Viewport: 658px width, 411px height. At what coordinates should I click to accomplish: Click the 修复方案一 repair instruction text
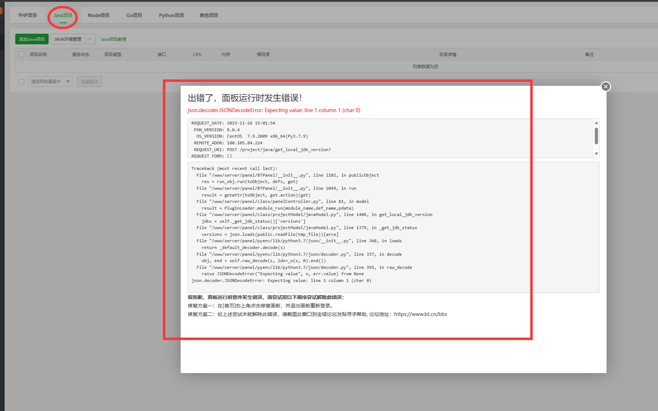(x=261, y=306)
